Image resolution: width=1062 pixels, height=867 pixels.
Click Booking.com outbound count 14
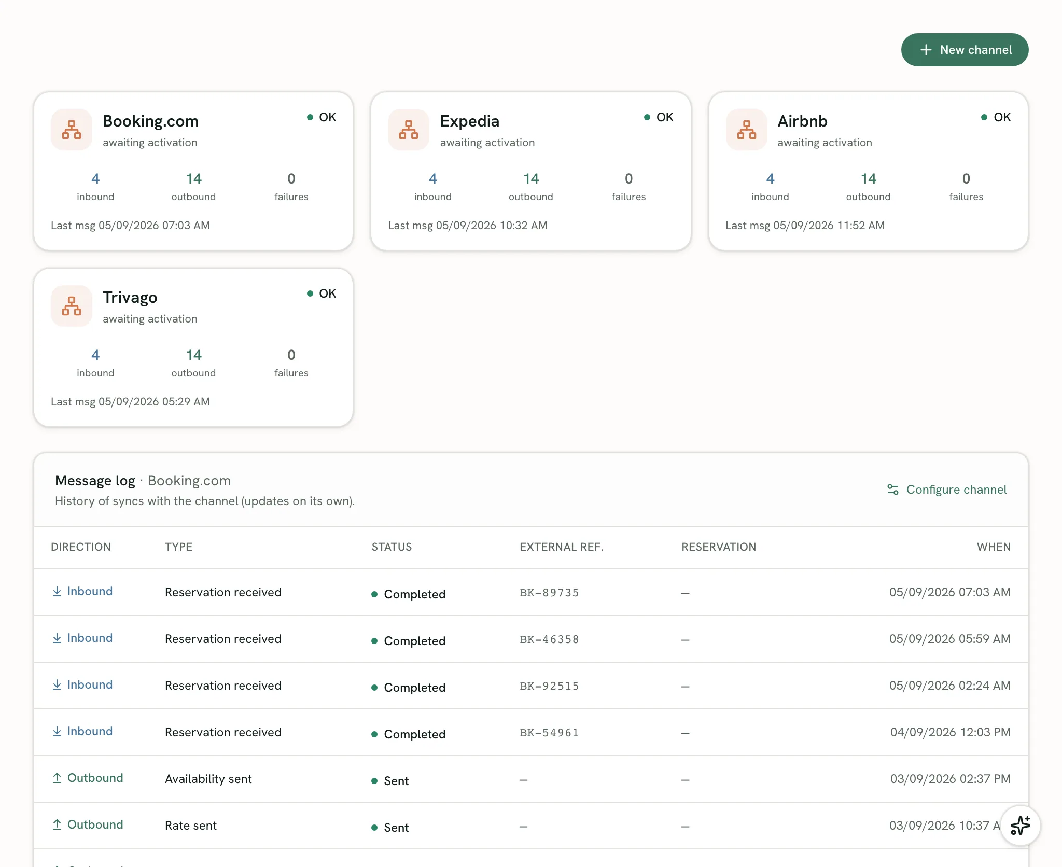click(x=193, y=179)
